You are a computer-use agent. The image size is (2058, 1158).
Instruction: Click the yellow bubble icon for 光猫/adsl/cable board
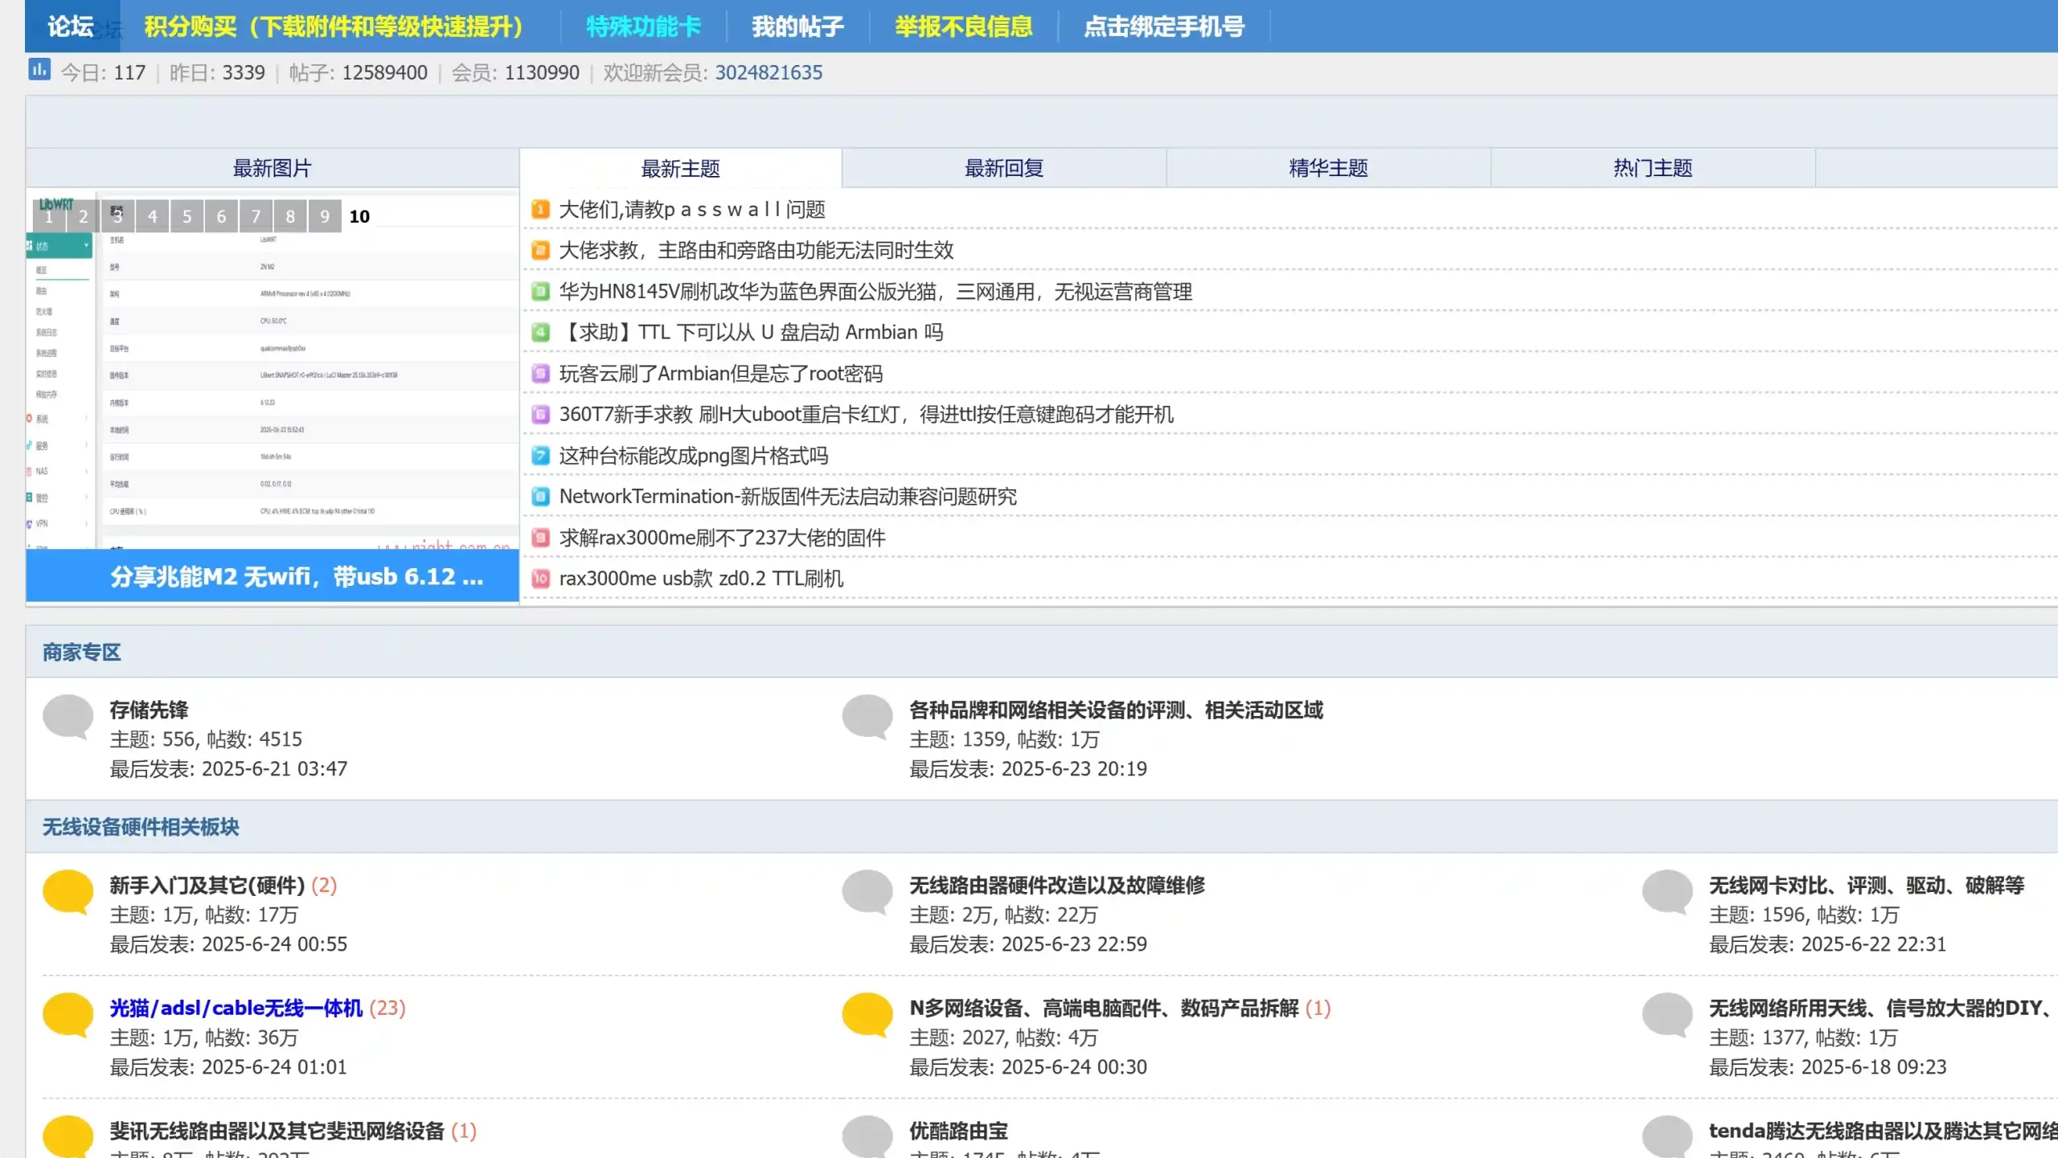(68, 1014)
